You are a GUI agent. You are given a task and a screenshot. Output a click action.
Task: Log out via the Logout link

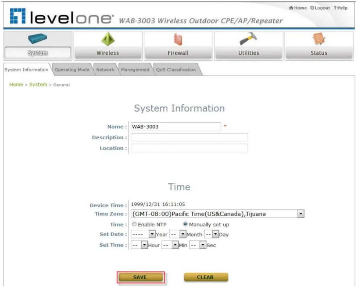pos(320,8)
